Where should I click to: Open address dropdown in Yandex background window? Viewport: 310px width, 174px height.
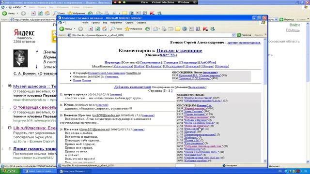(x=276, y=19)
